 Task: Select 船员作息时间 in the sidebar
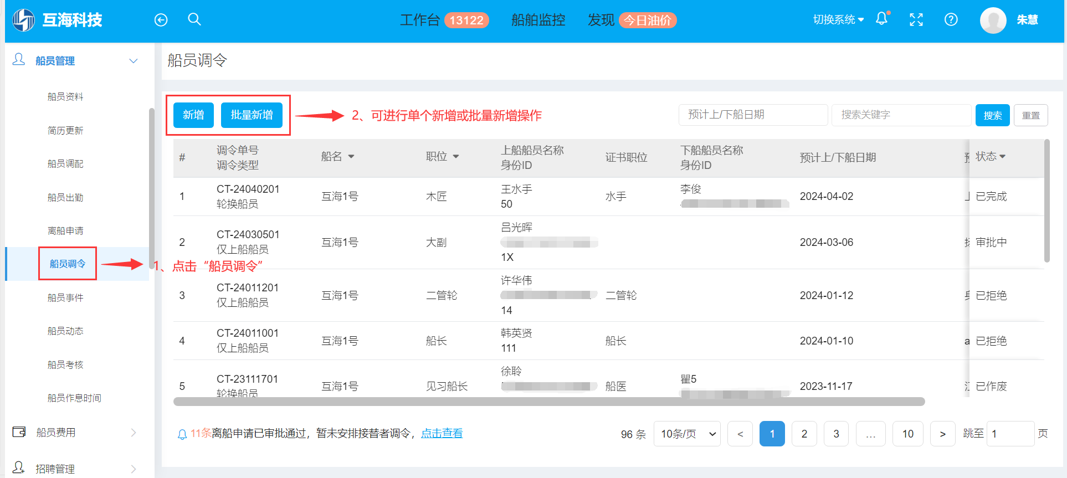pyautogui.click(x=74, y=398)
